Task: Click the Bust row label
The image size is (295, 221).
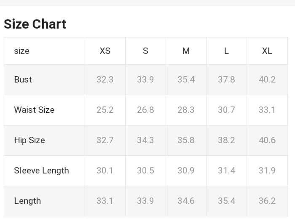Action: pos(23,80)
